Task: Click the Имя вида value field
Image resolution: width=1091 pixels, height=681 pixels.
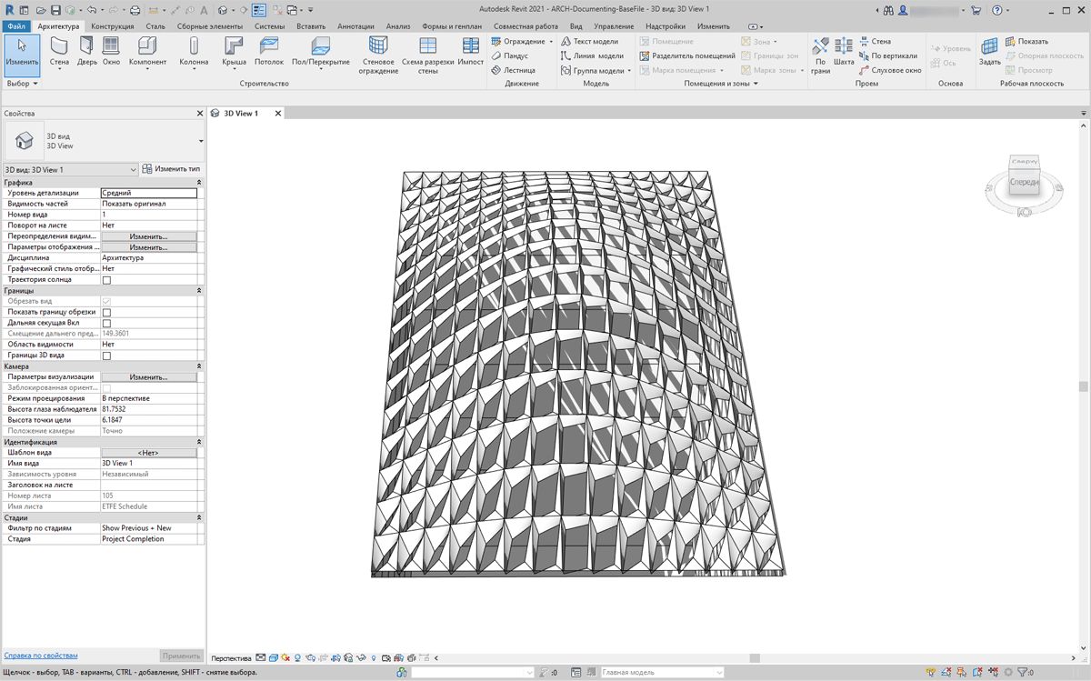Action: pos(148,464)
